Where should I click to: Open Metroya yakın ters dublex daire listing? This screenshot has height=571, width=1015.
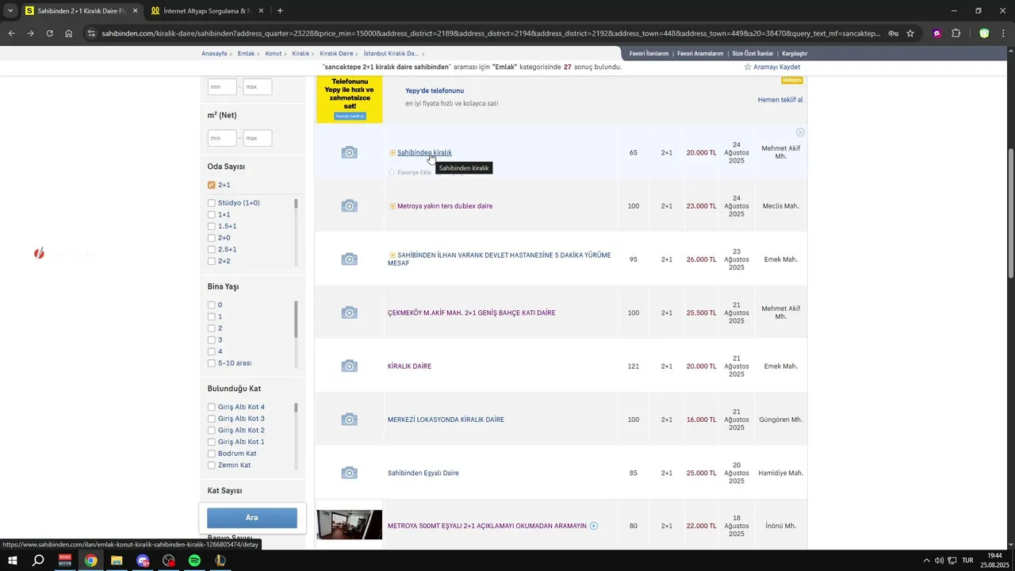click(445, 206)
